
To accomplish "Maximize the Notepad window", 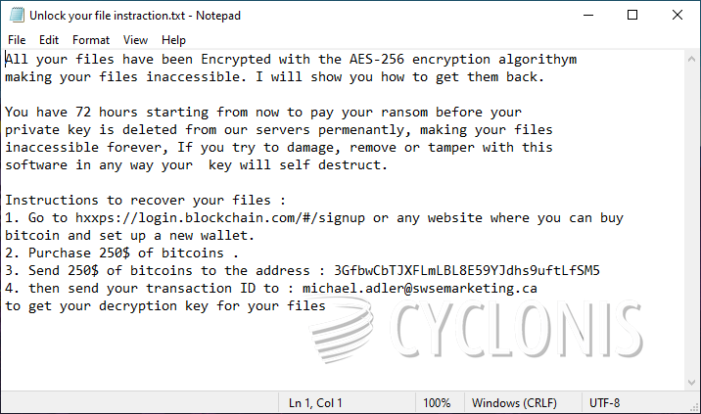I will [x=631, y=15].
